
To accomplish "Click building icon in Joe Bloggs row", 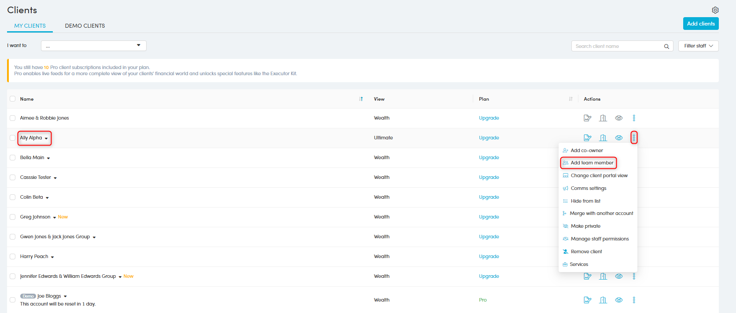I will point(603,300).
